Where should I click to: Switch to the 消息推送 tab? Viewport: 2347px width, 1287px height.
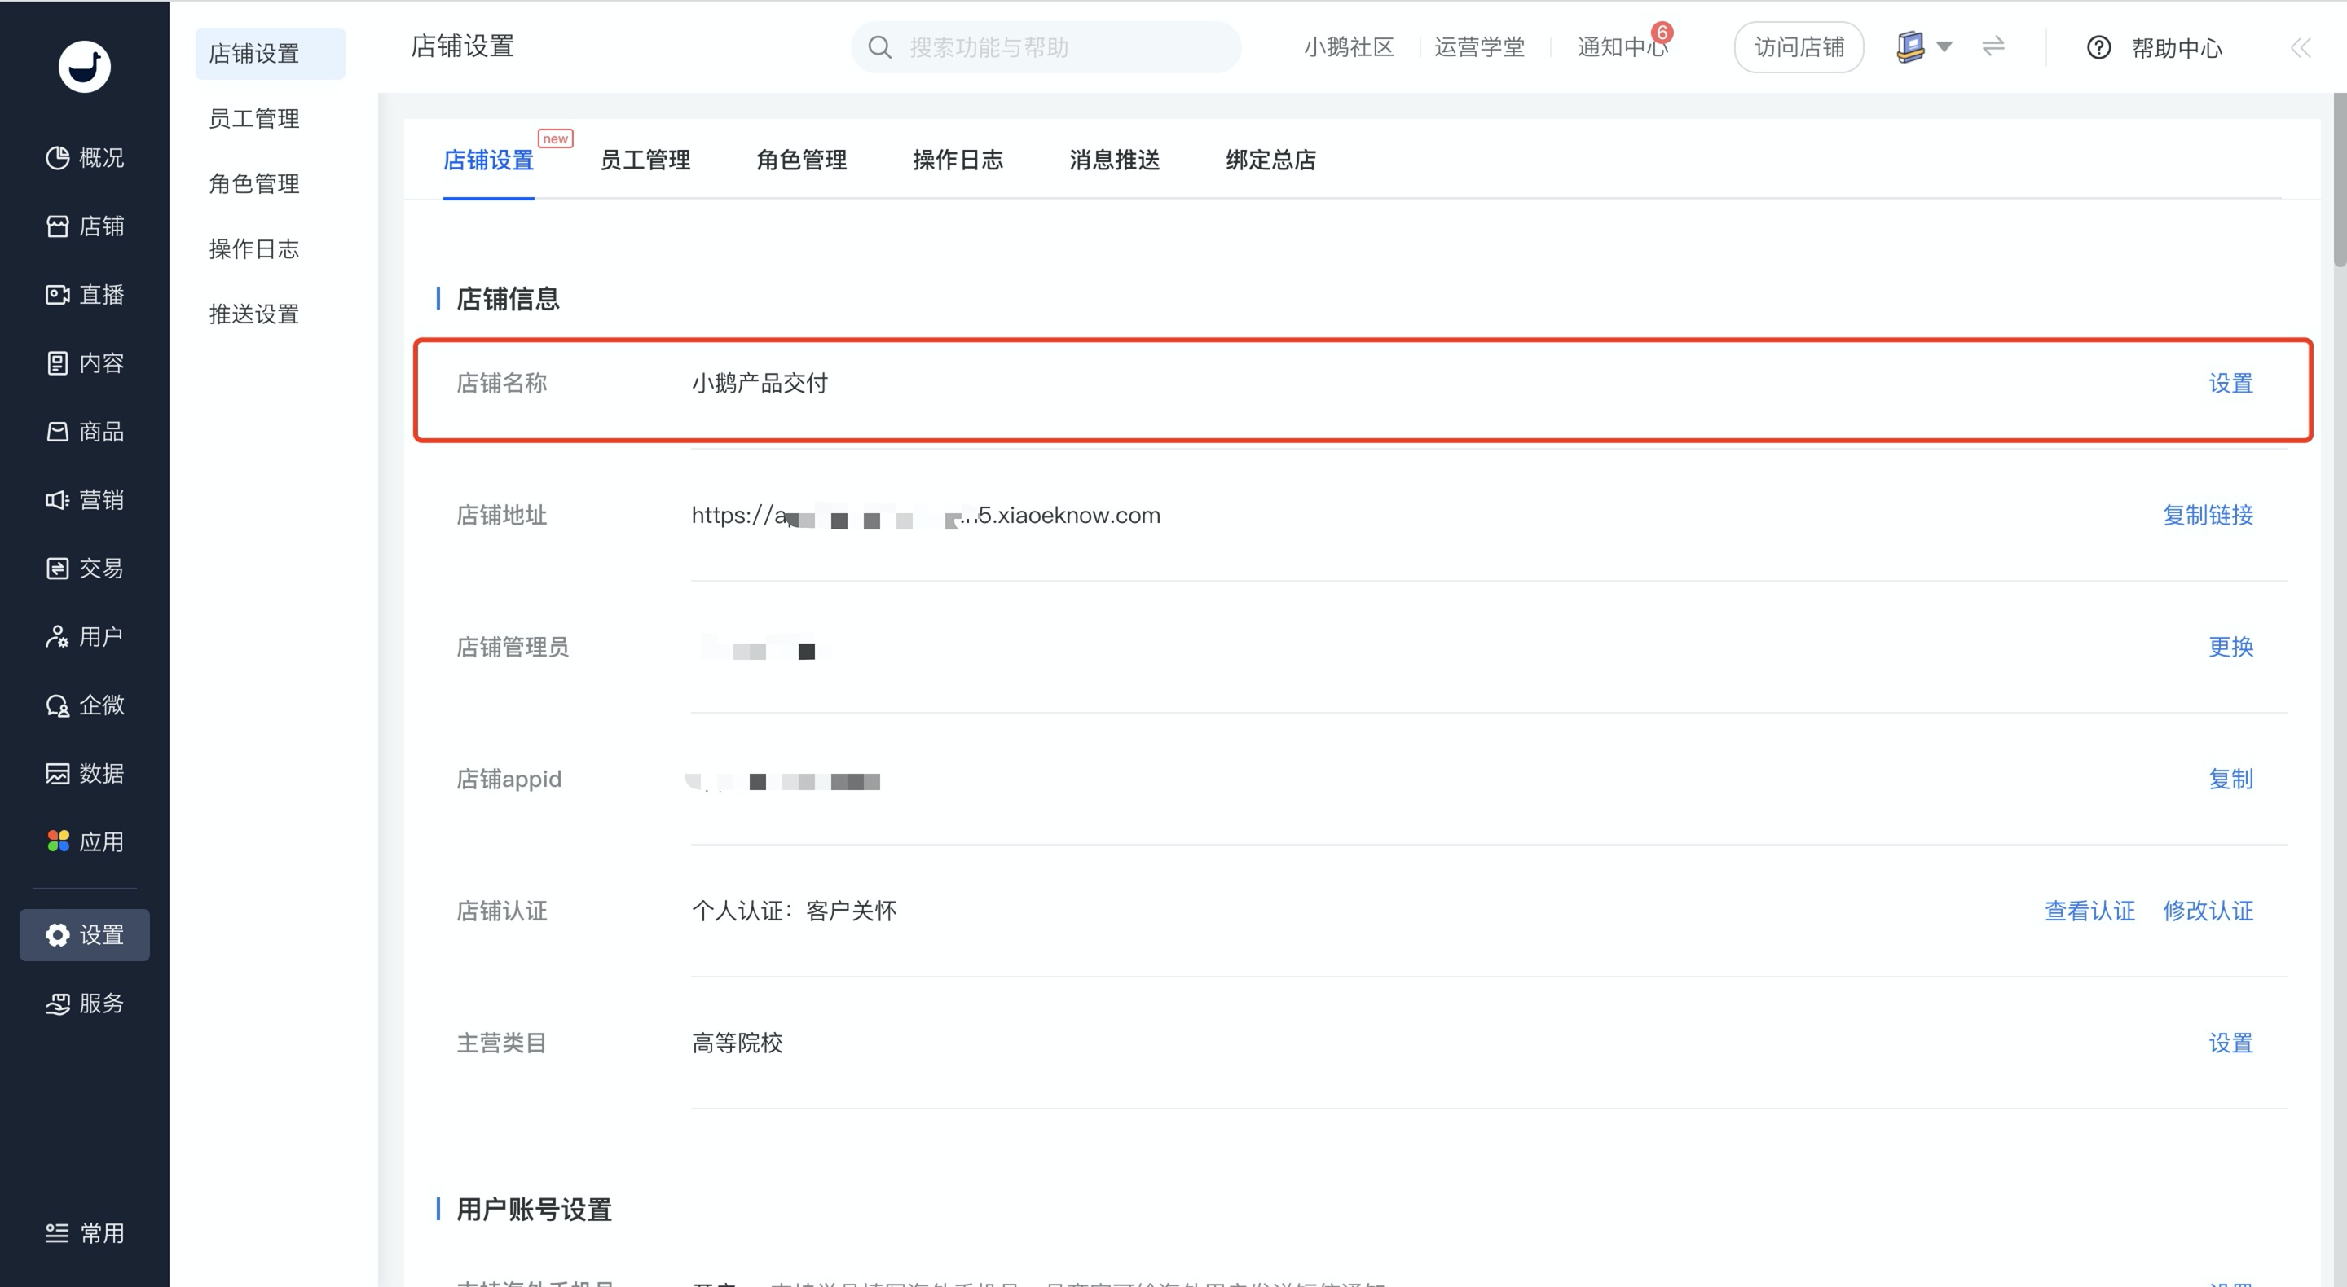click(x=1114, y=160)
